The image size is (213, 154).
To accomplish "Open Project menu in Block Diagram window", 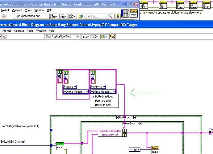I will coord(7,31).
